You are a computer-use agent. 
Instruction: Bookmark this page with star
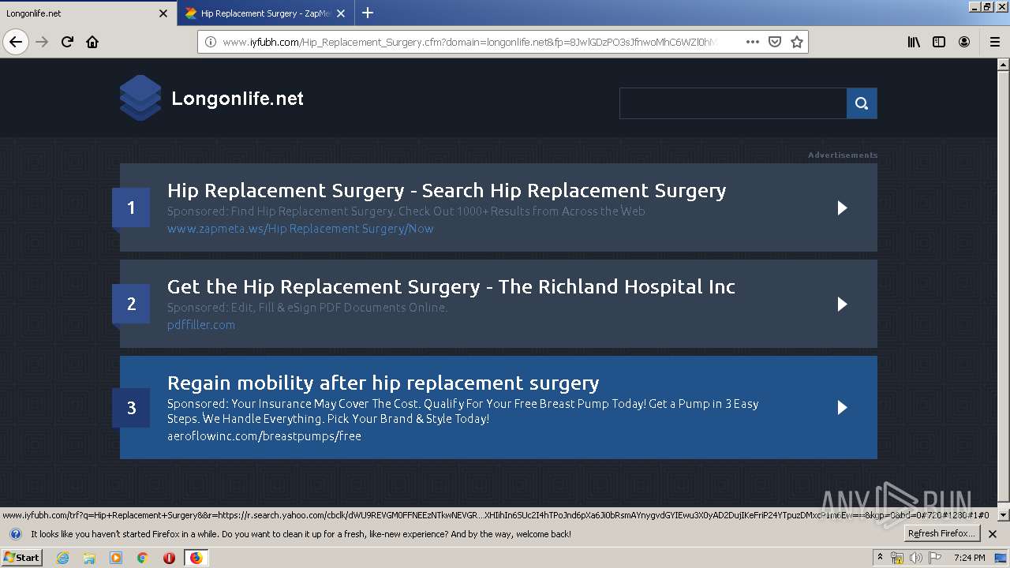(797, 42)
